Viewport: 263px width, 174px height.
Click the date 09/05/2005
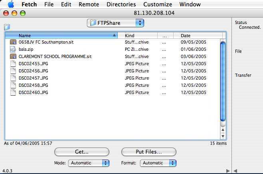click(194, 42)
